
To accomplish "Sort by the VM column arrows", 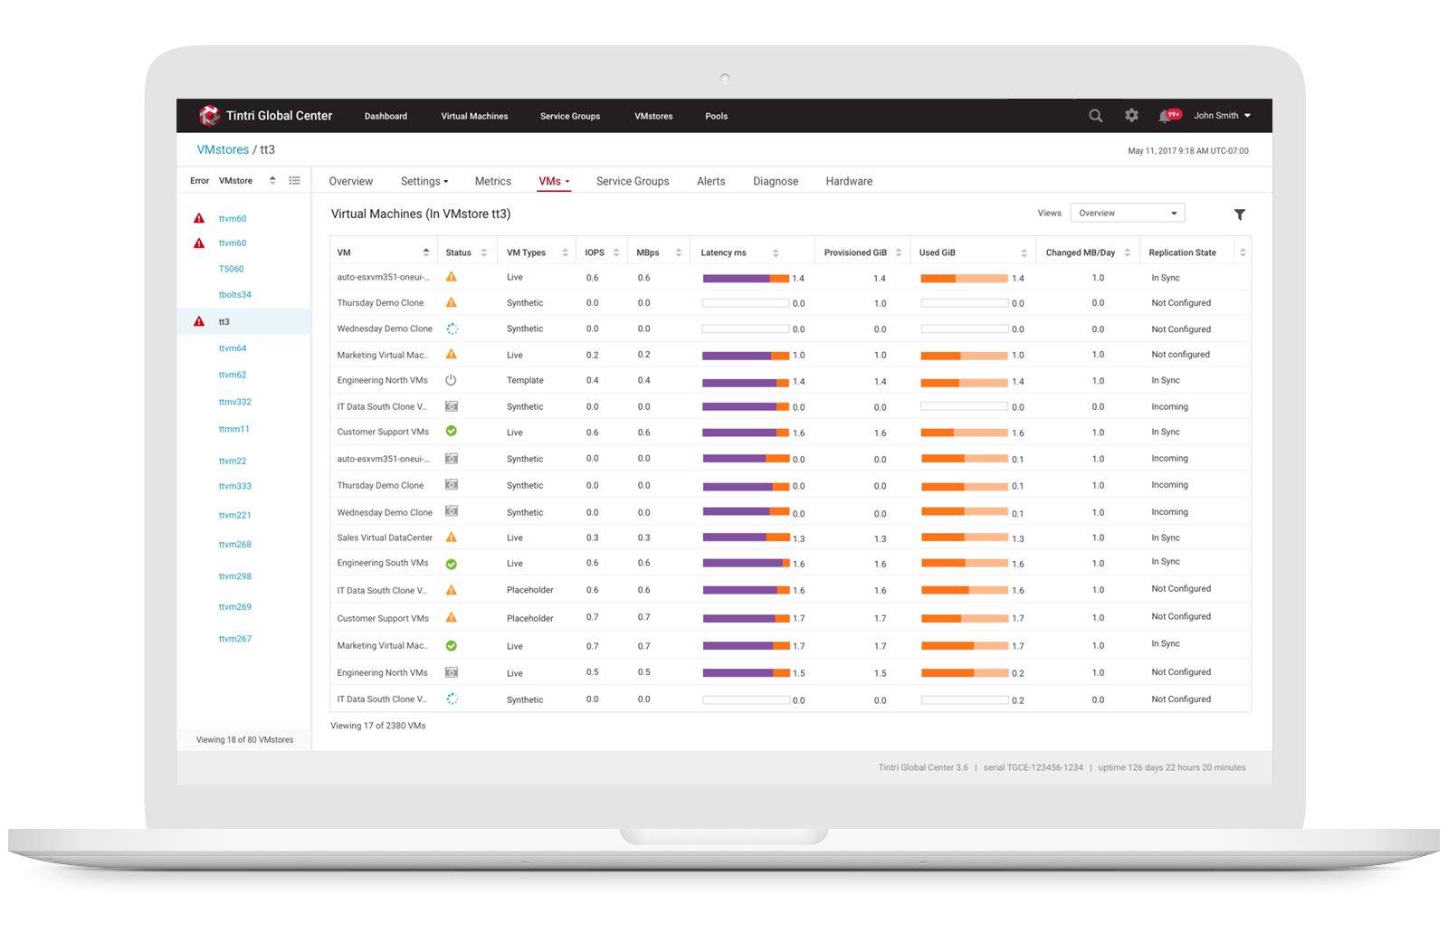I will point(426,252).
